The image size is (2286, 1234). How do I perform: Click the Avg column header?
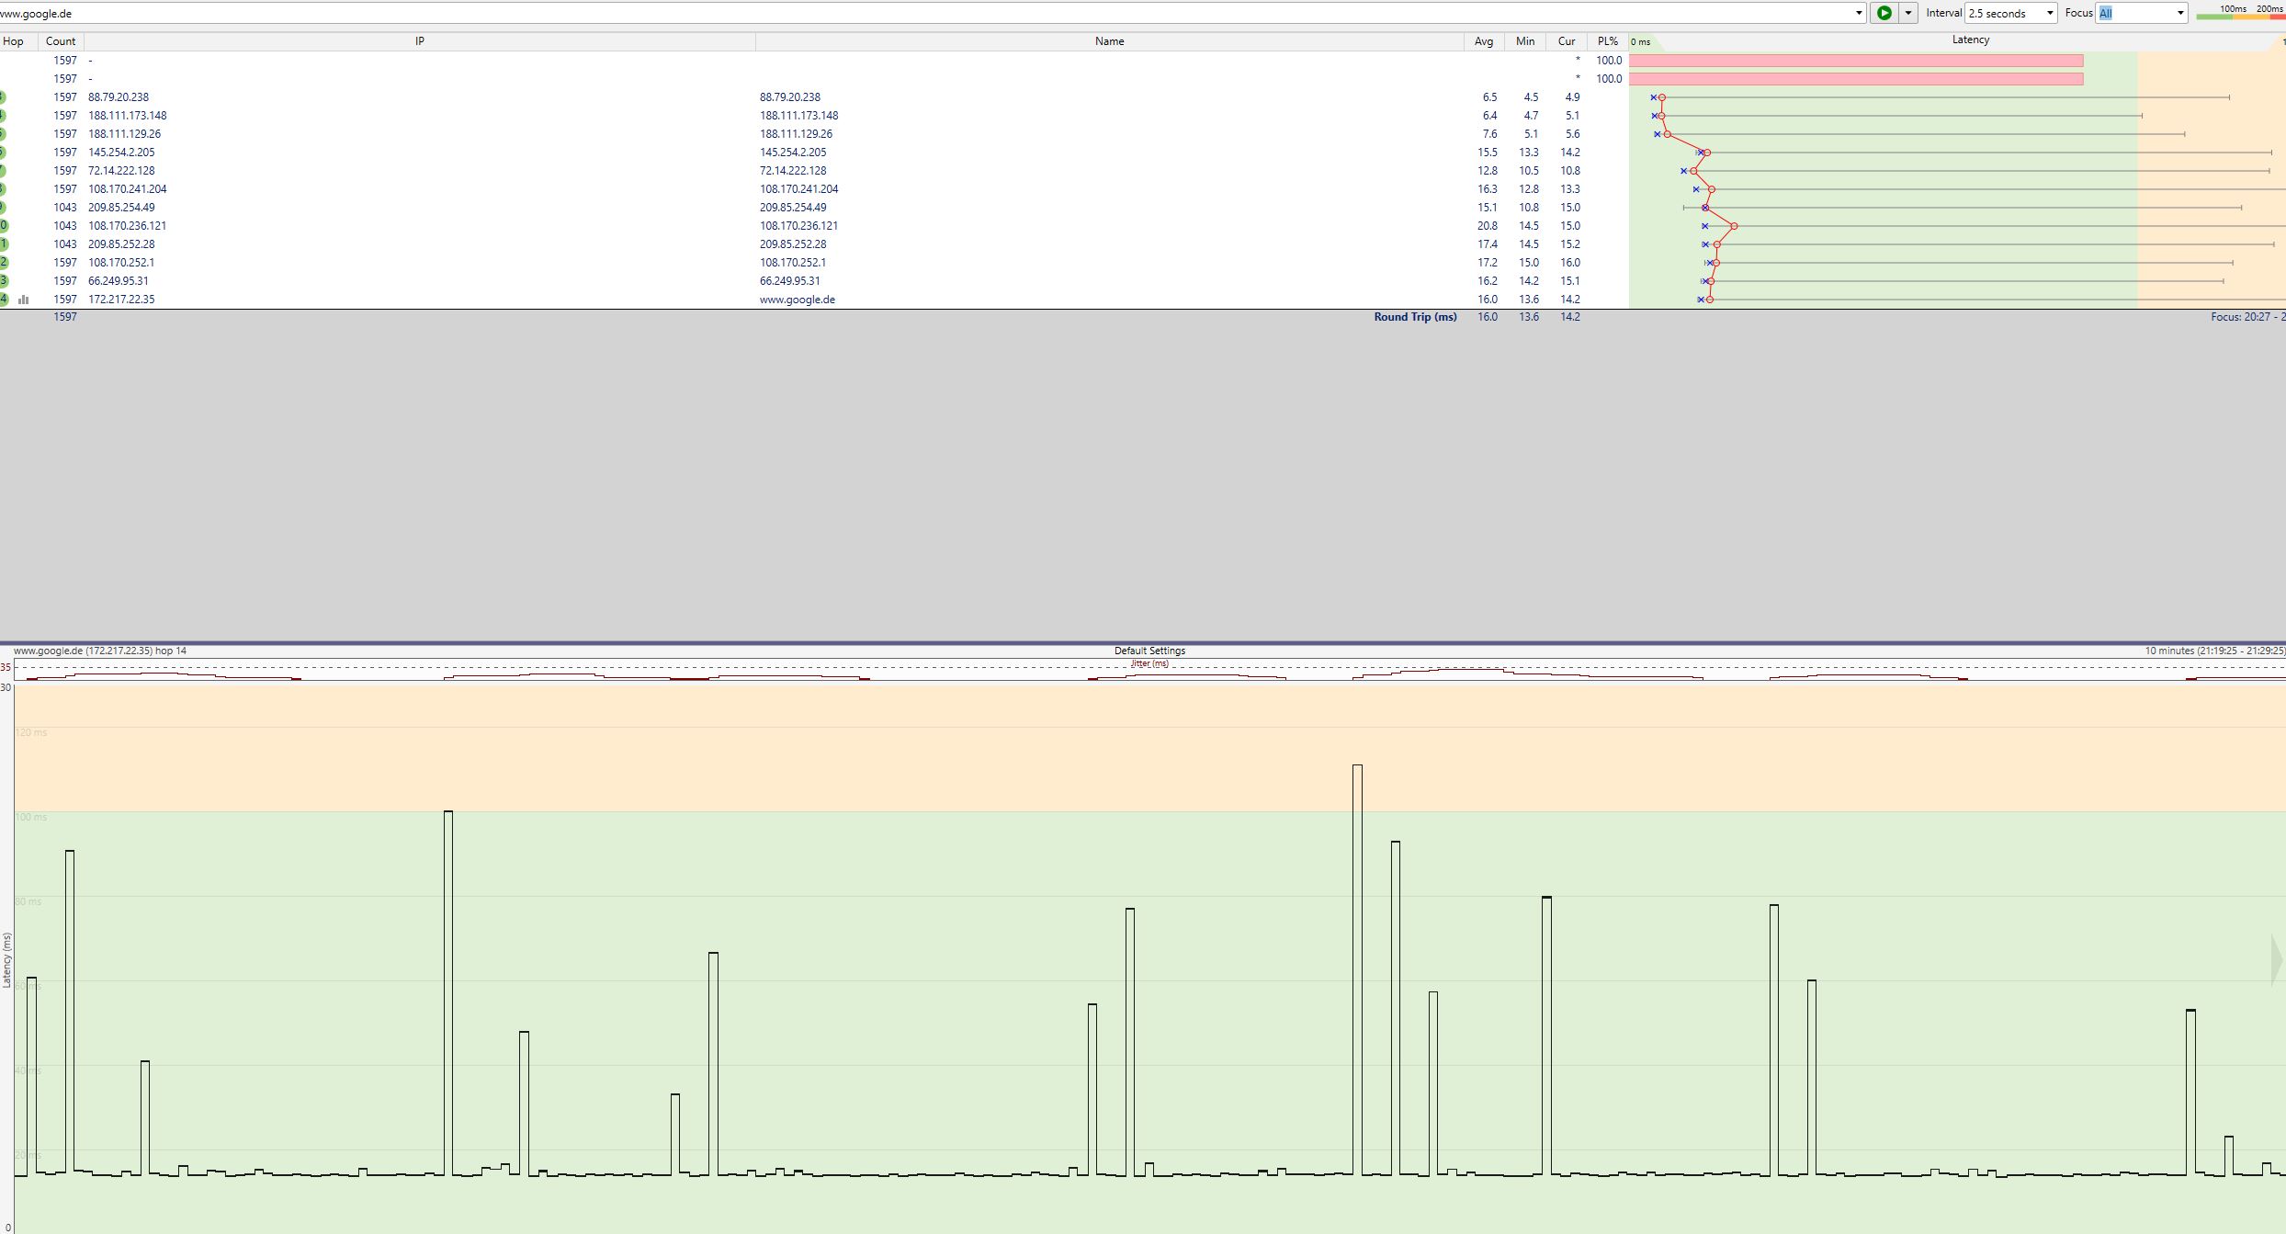pos(1484,41)
